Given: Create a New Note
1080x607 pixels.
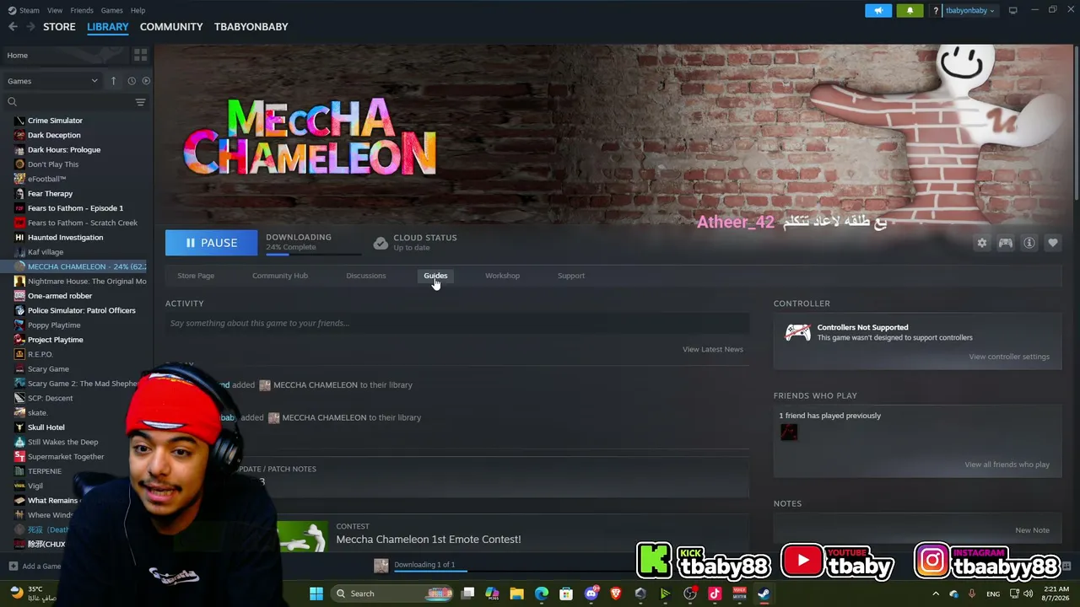Looking at the screenshot, I should 1033,530.
